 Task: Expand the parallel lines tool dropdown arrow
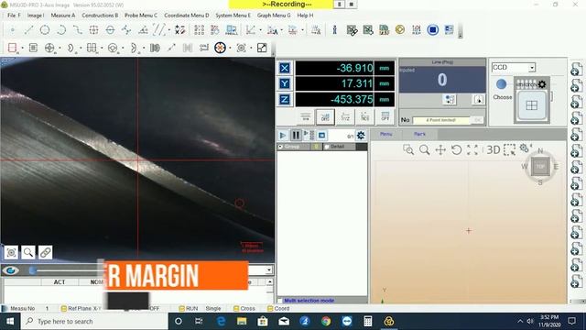coord(168,30)
